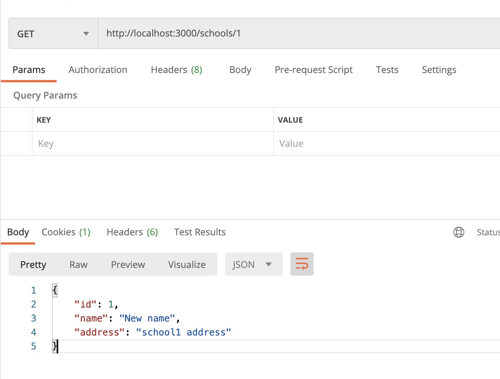Open the request Headers (8) tab
The width and height of the screenshot is (500, 379).
pos(177,70)
